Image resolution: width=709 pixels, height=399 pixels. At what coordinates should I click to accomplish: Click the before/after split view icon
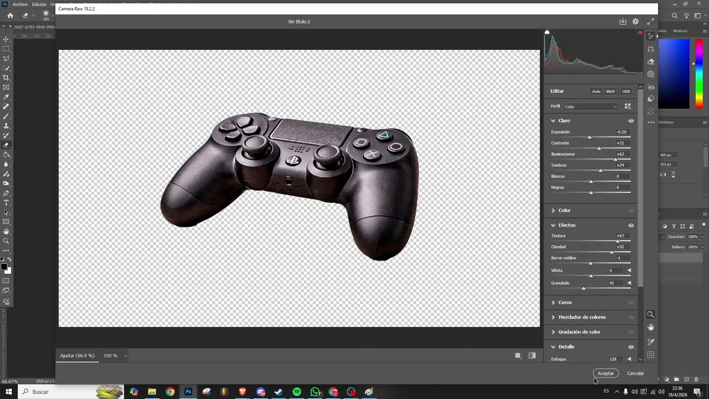click(532, 356)
